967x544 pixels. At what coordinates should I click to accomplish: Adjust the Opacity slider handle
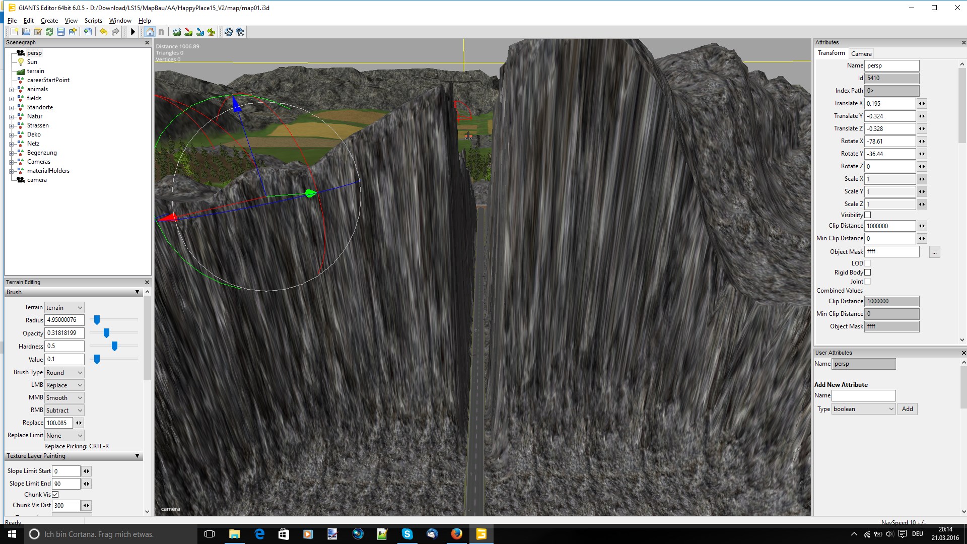(106, 333)
